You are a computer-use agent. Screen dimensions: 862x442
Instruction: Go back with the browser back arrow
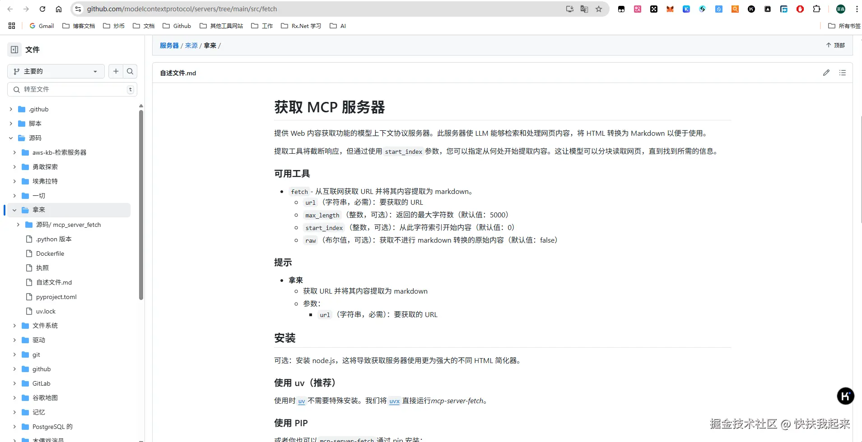(x=10, y=9)
